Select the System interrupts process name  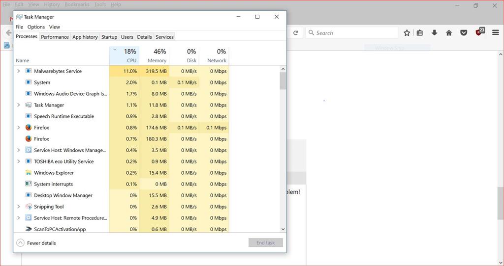[x=53, y=184]
